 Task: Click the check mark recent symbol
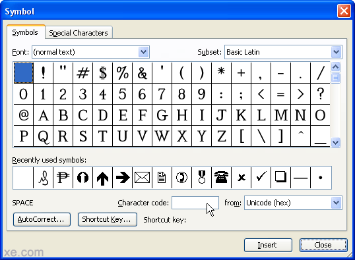tap(261, 178)
